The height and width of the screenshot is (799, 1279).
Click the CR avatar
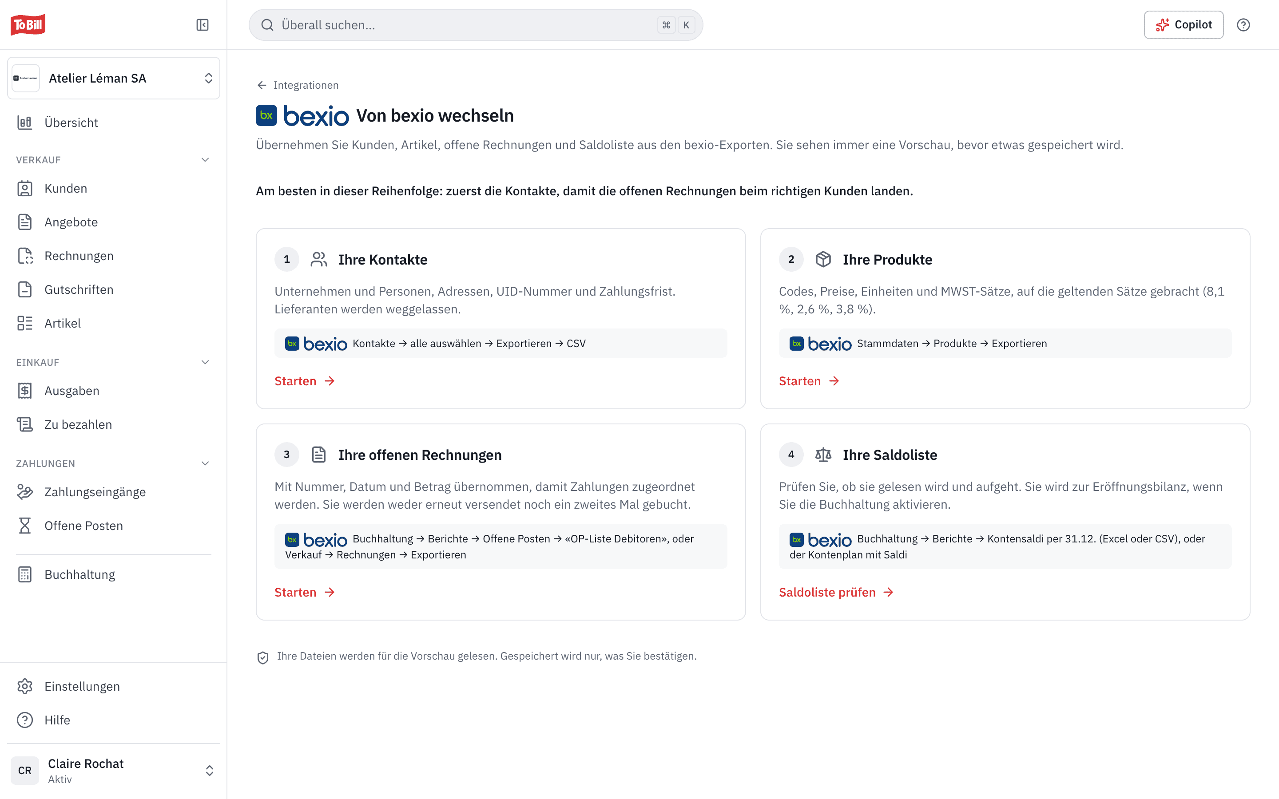25,771
